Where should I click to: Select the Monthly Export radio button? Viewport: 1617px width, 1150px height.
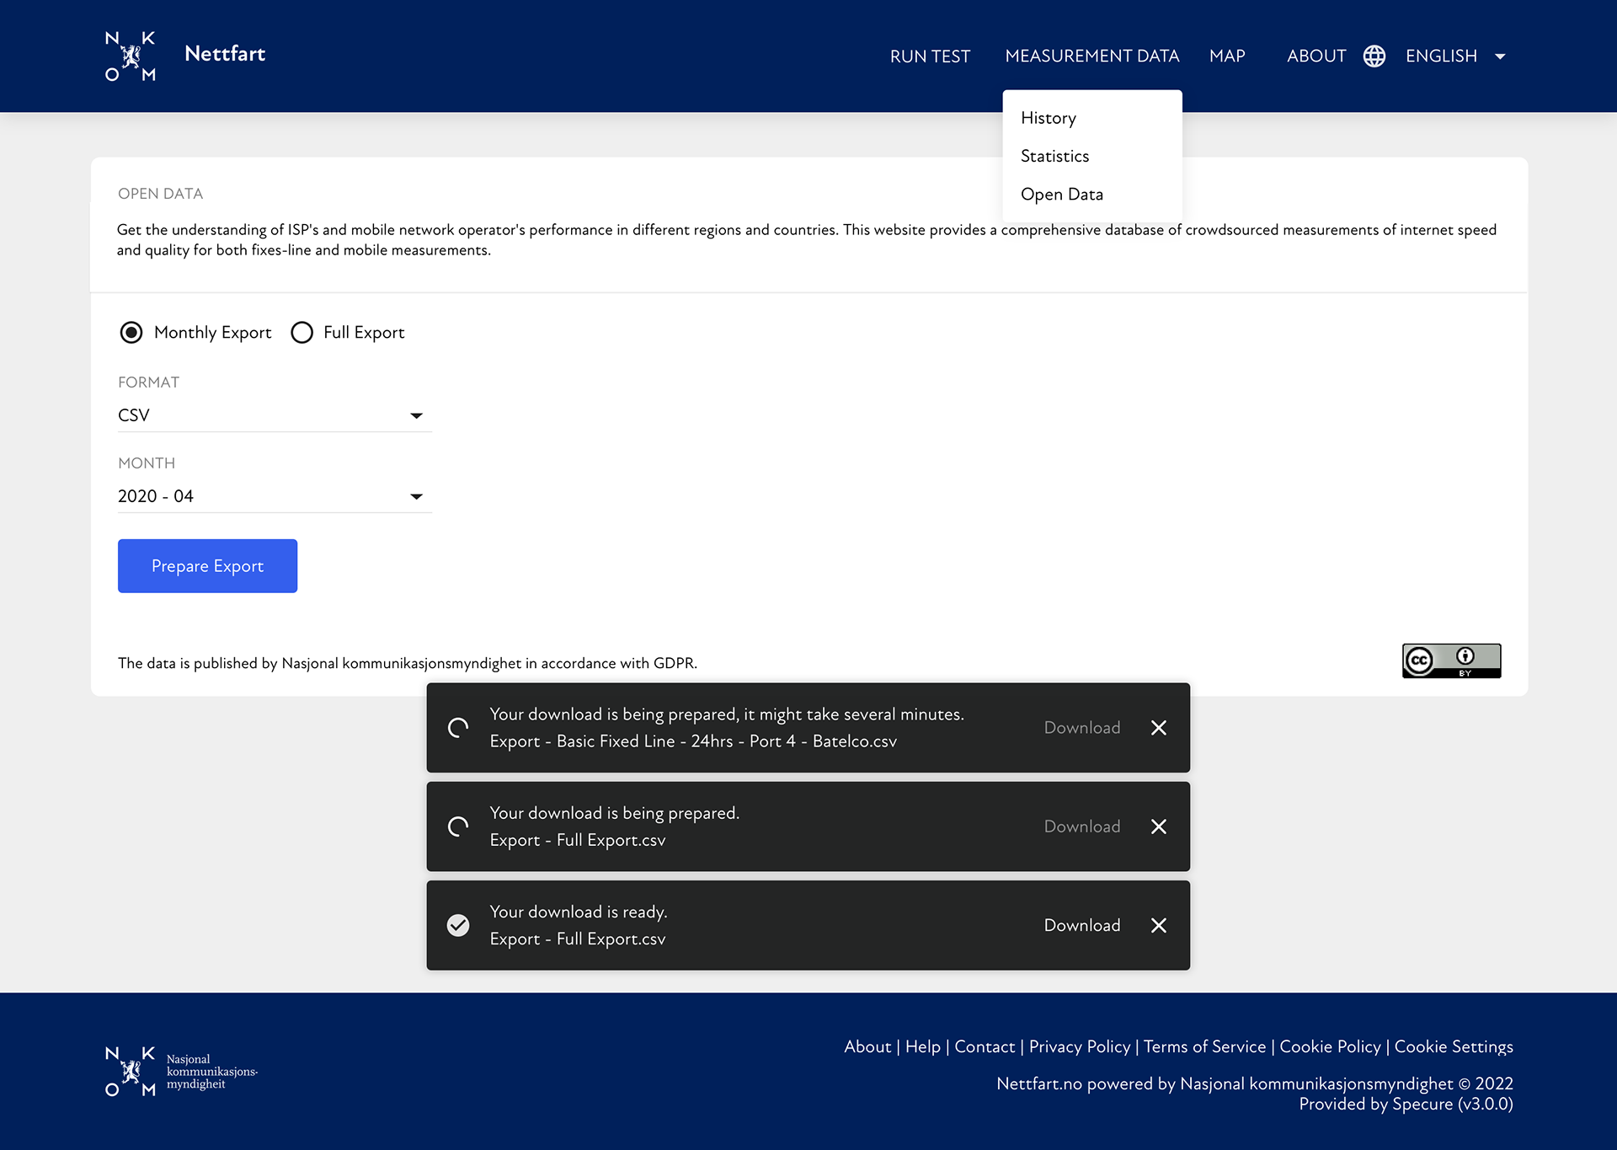pyautogui.click(x=131, y=333)
